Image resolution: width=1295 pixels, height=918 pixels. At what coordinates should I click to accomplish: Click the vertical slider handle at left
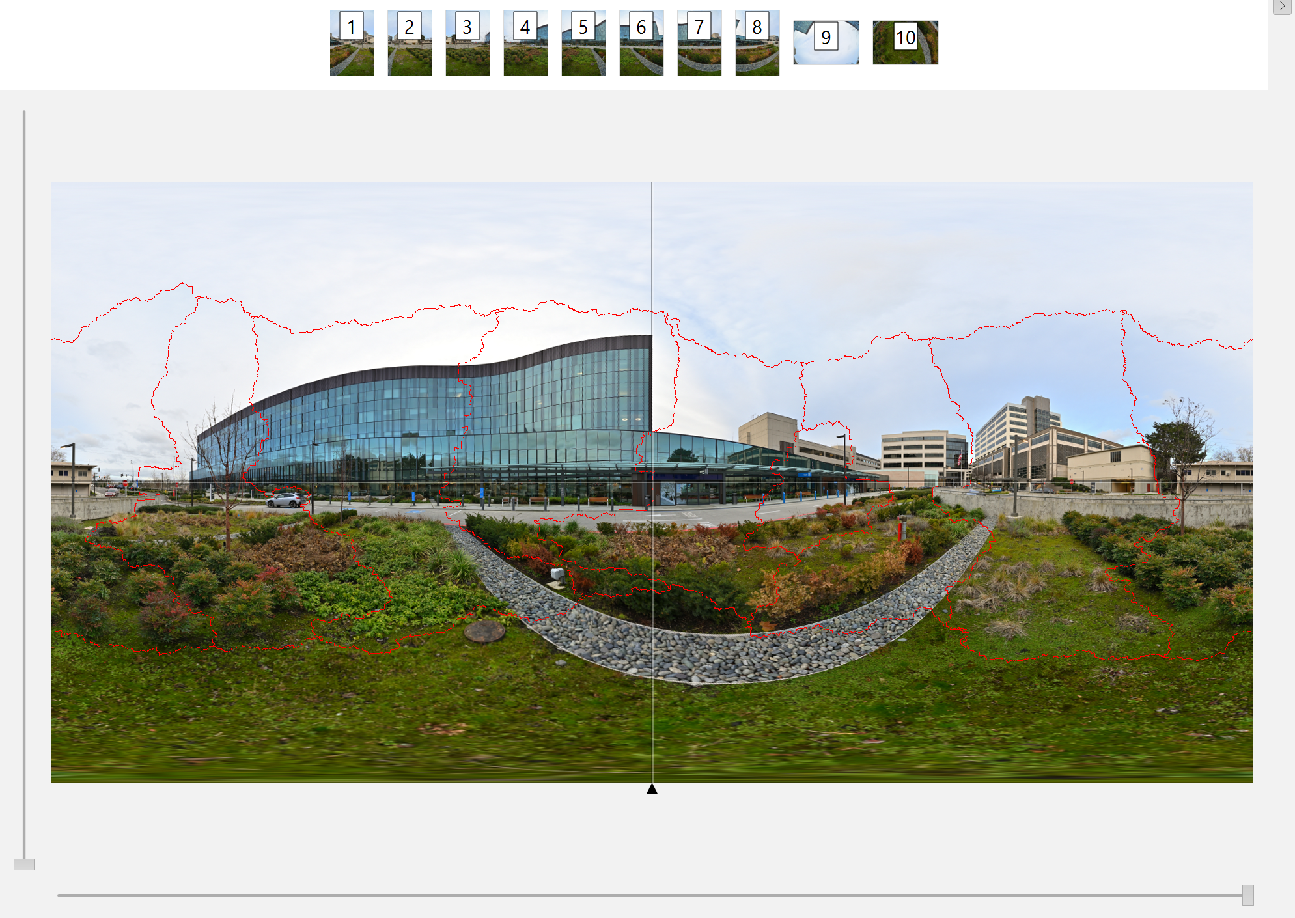point(24,865)
